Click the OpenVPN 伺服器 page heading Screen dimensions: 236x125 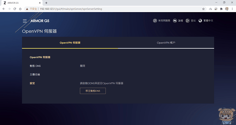[x=39, y=31]
